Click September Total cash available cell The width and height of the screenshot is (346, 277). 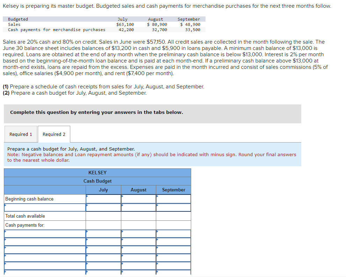(x=173, y=216)
